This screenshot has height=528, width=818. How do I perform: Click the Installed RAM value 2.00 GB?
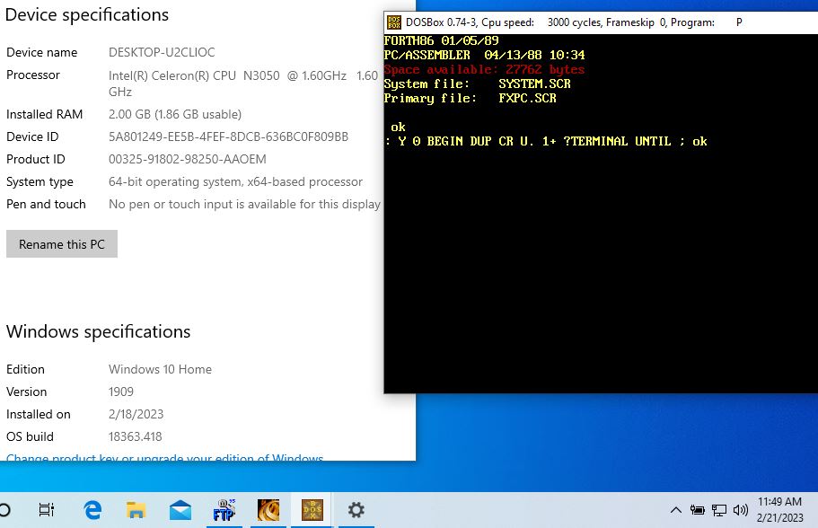click(175, 115)
